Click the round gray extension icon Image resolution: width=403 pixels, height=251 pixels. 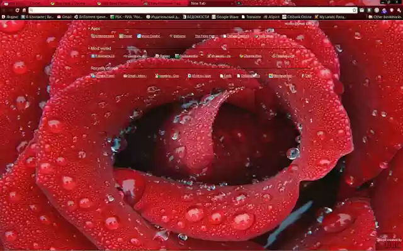[x=377, y=10]
